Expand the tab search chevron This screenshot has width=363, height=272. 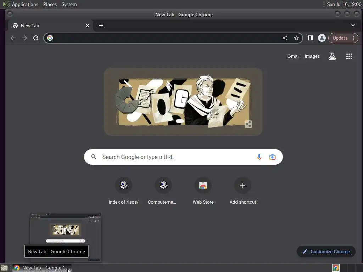point(353,25)
